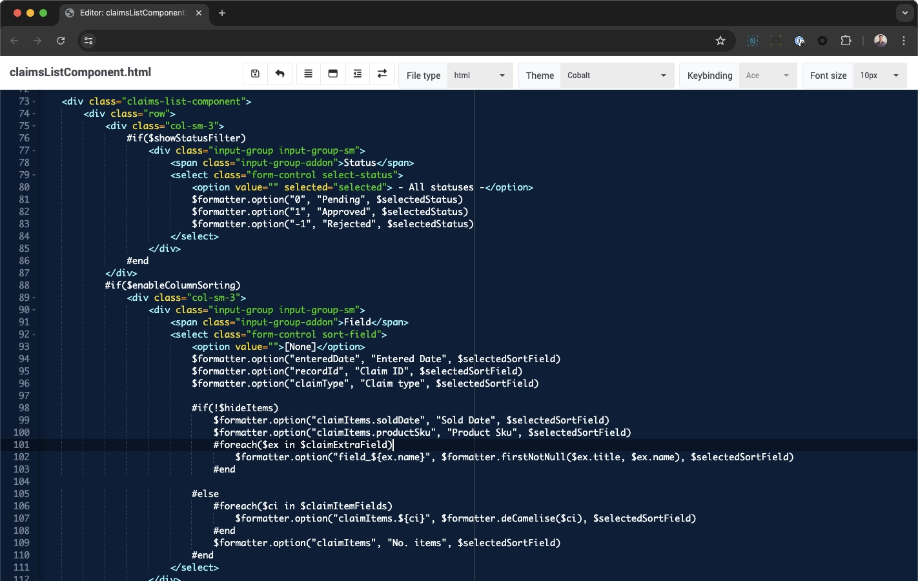Click the undo arrow icon
This screenshot has width=918, height=581.
(x=280, y=74)
